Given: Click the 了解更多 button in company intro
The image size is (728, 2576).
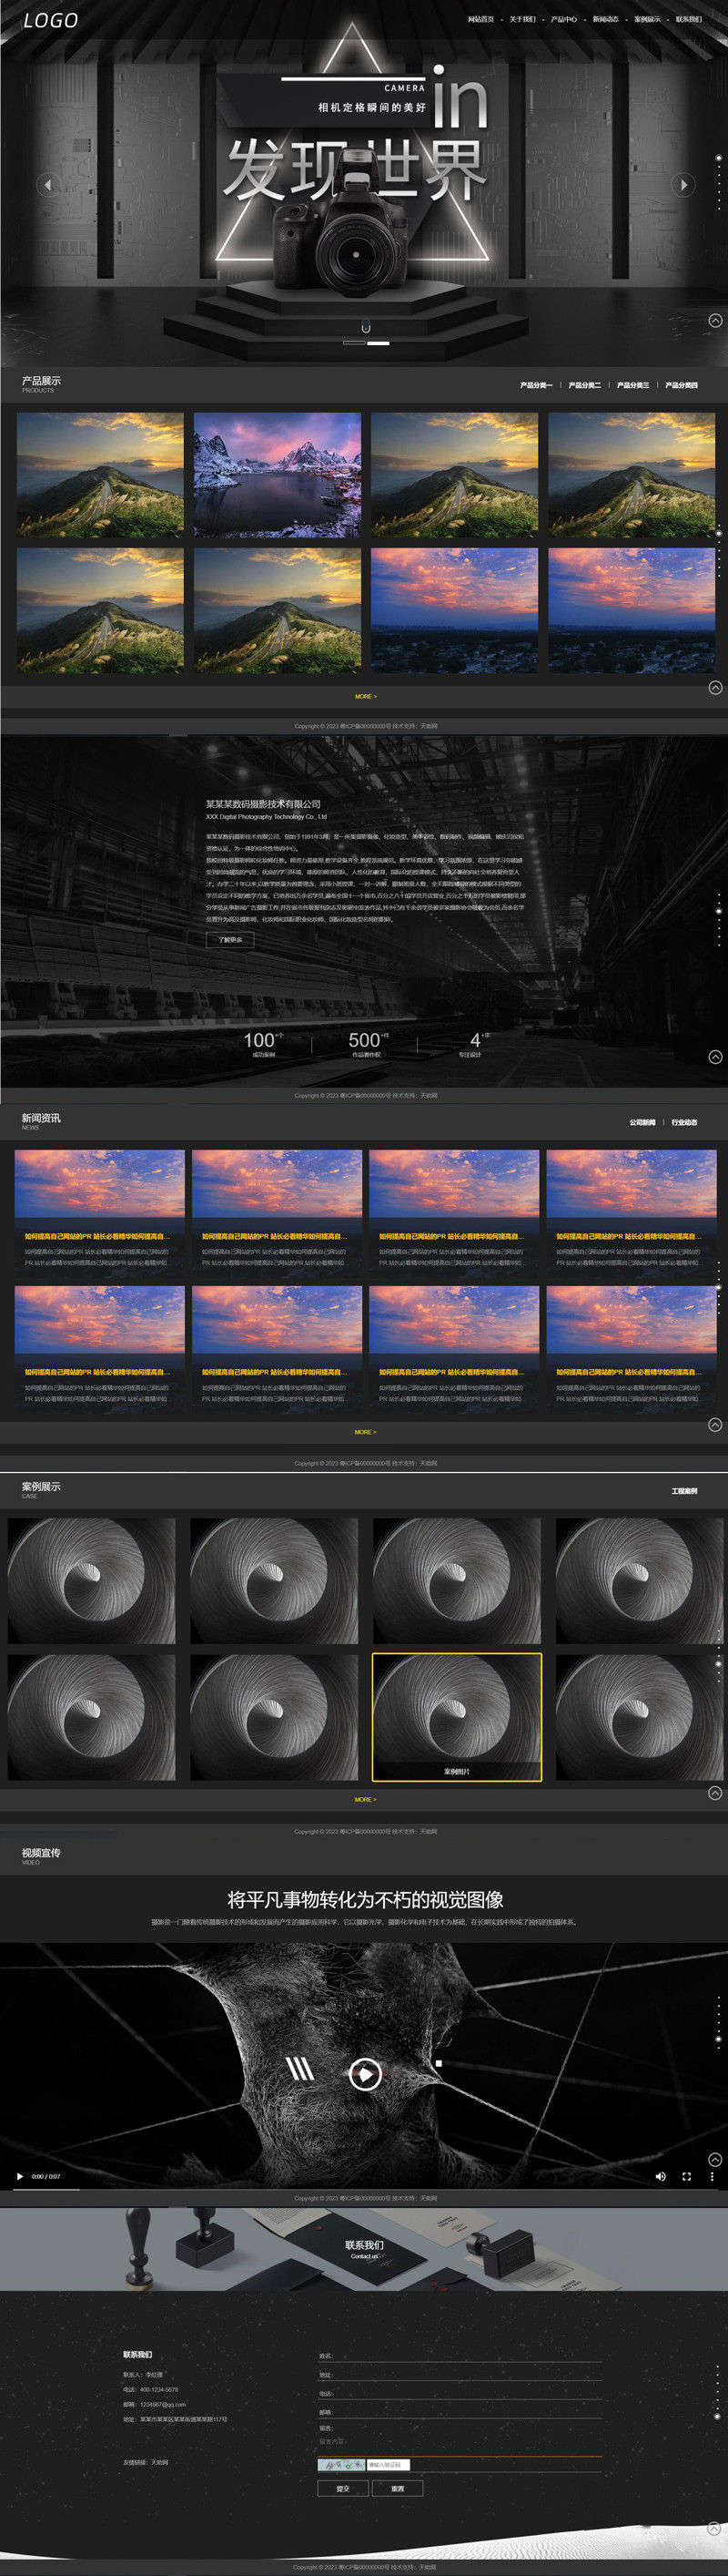Looking at the screenshot, I should coord(229,940).
